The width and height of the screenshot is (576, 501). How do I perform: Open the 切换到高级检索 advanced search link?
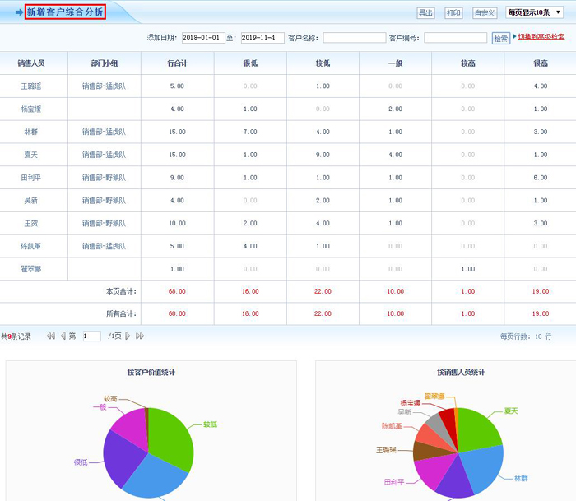[541, 37]
